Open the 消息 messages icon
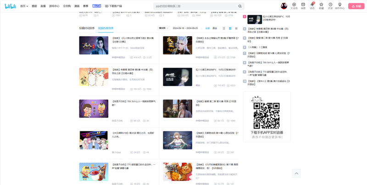 coord(303,6)
